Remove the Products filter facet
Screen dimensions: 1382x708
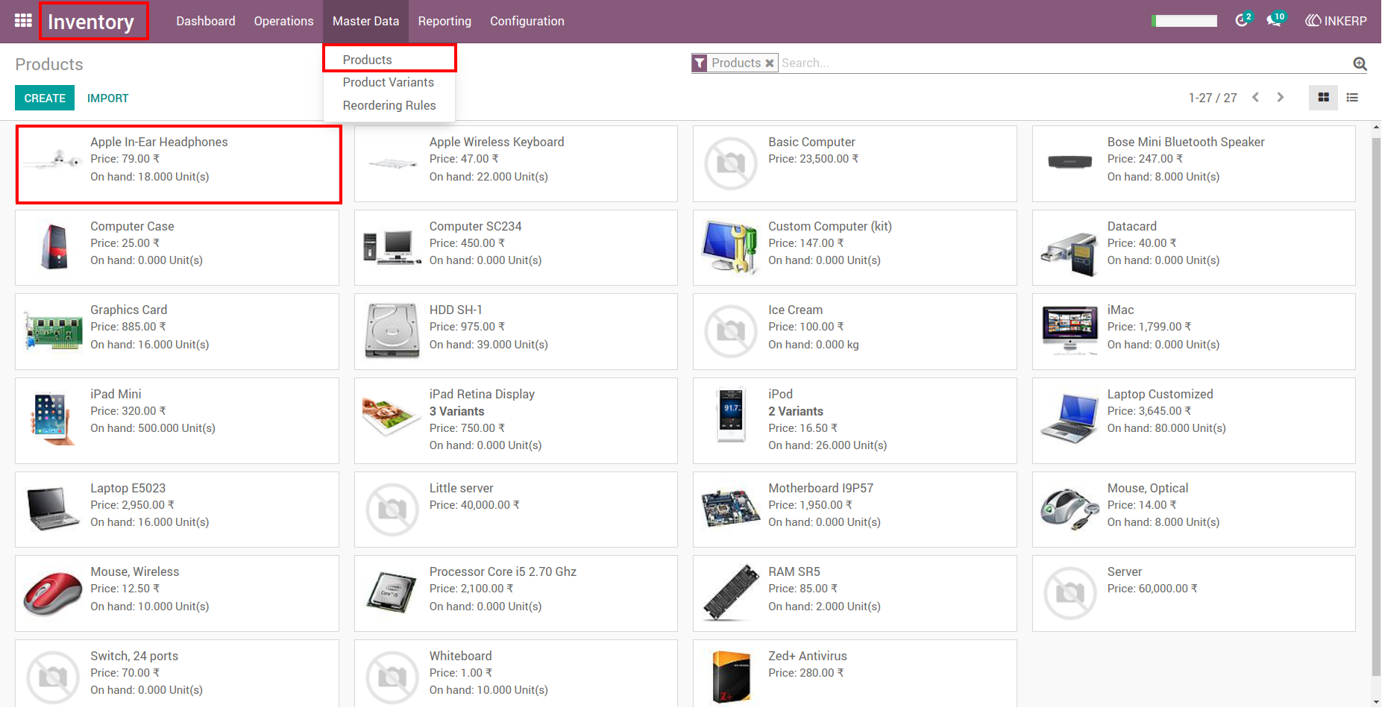(x=770, y=63)
